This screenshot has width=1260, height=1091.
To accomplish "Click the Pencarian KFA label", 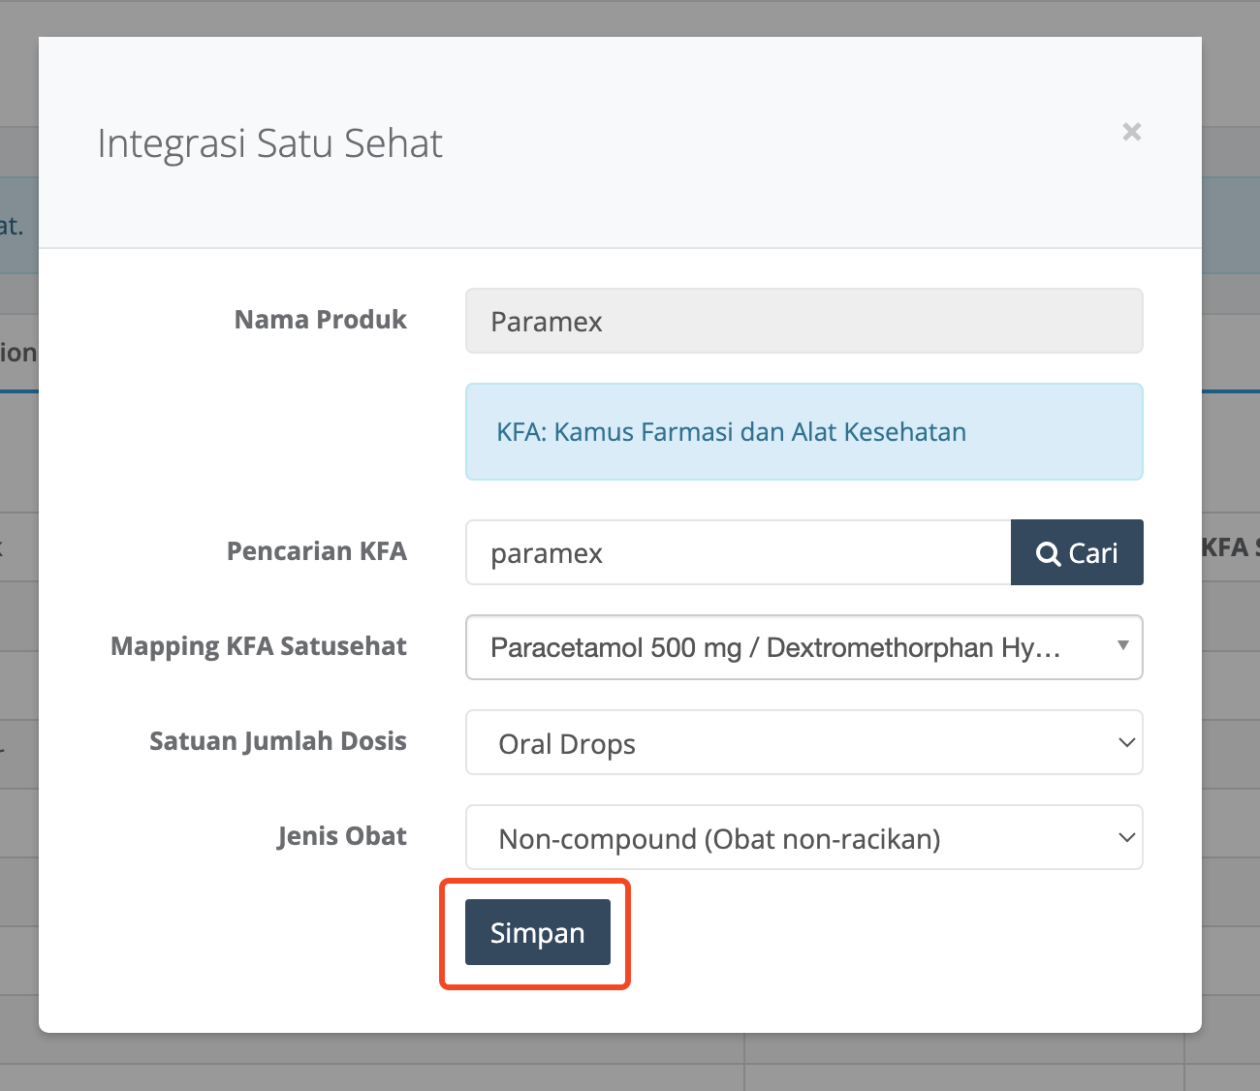I will [317, 551].
